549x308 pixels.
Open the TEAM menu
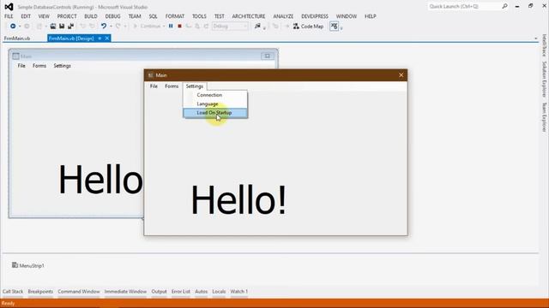[135, 16]
